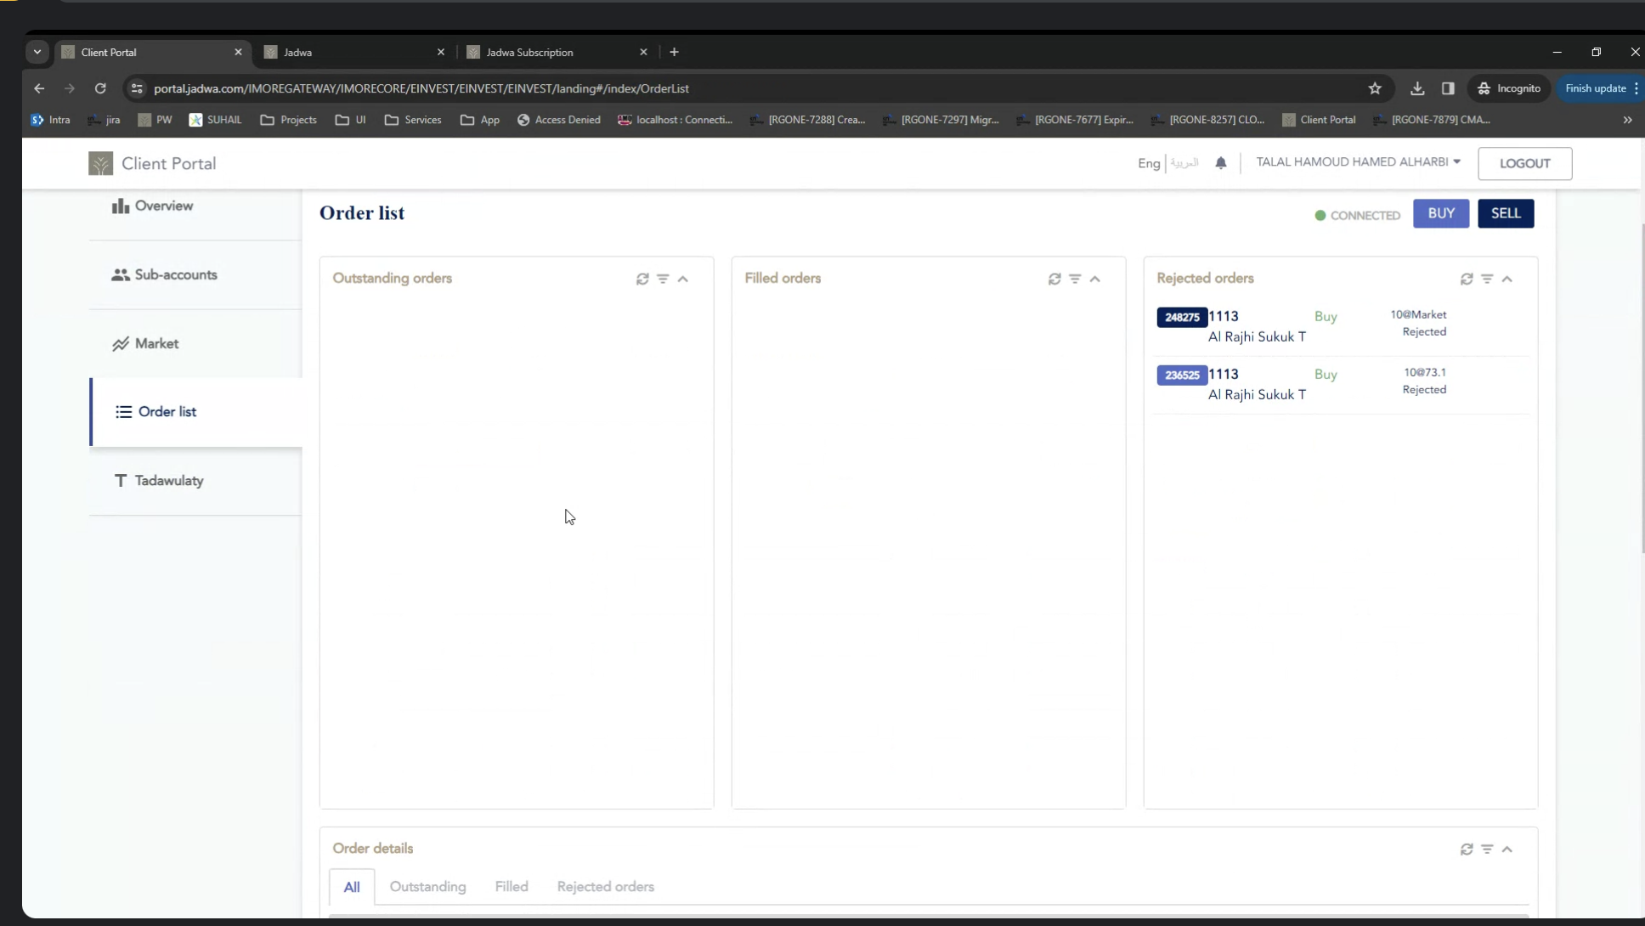Refresh the Outstanding orders panel
Screen dimensions: 1645x926
[x=642, y=279]
